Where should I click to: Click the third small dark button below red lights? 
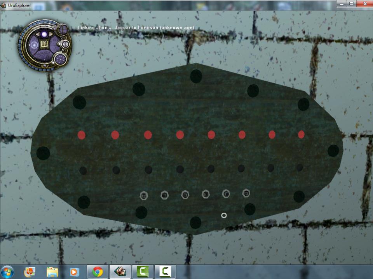coord(148,170)
